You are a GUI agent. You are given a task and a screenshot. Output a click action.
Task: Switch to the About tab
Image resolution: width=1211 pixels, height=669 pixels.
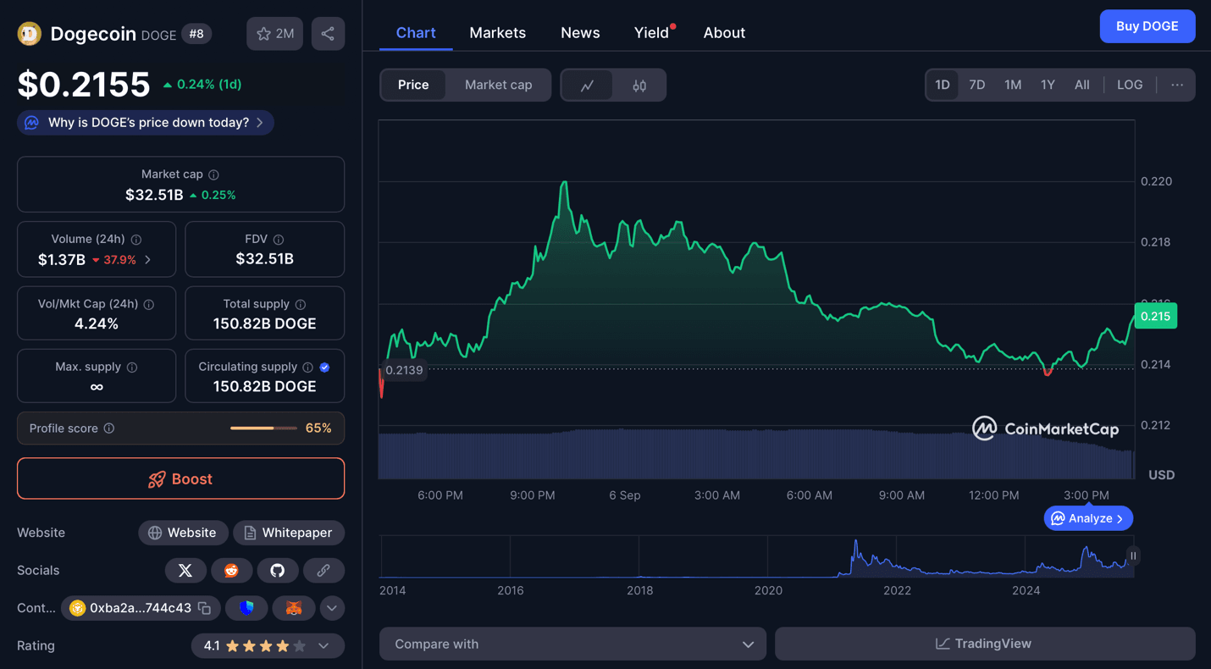pos(724,33)
